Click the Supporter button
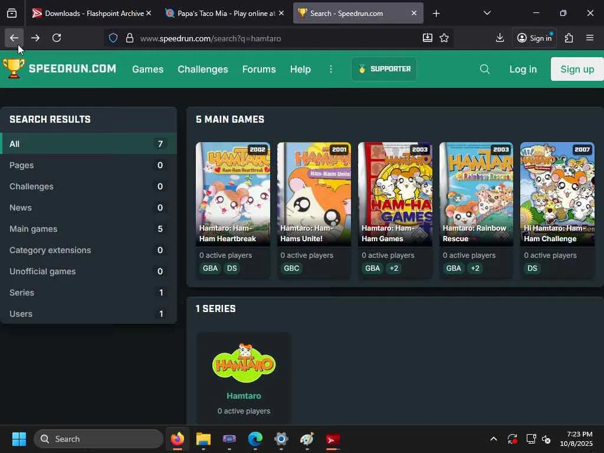The height and width of the screenshot is (453, 604). (x=383, y=69)
